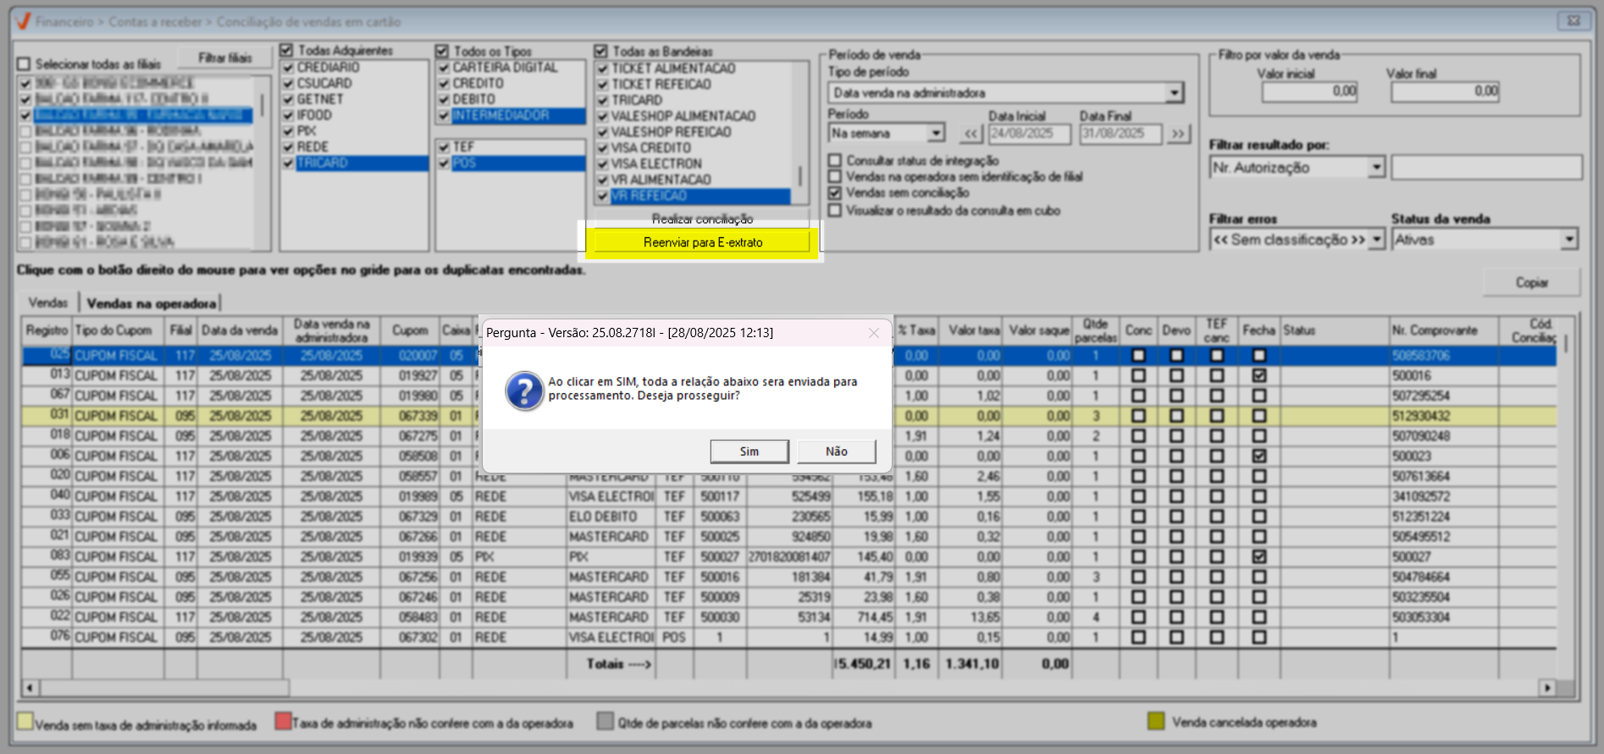Click the red administration fee legend swatch
The height and width of the screenshot is (754, 1604).
(x=283, y=722)
